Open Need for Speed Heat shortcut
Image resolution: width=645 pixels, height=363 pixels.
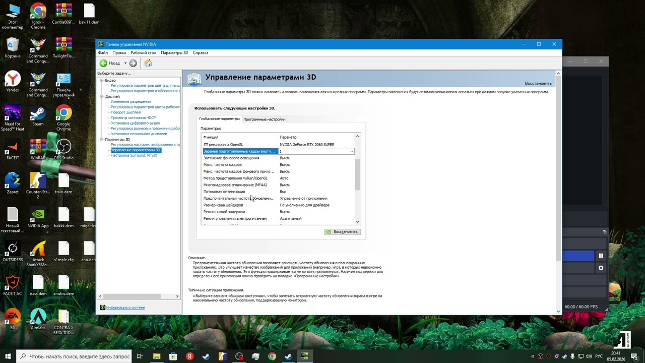point(12,119)
